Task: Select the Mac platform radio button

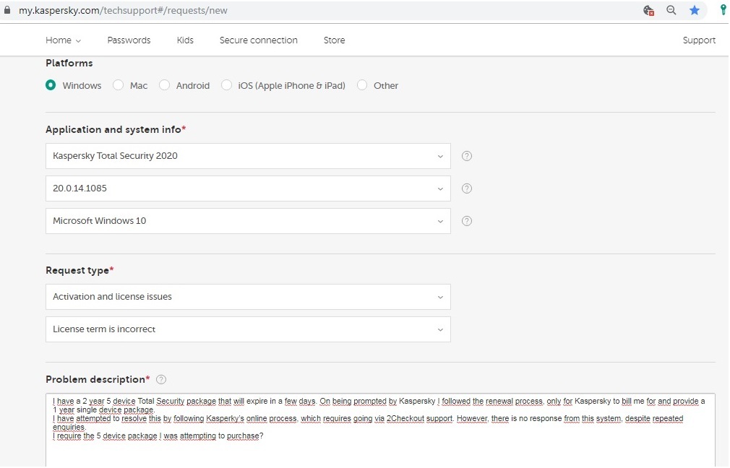Action: [119, 85]
